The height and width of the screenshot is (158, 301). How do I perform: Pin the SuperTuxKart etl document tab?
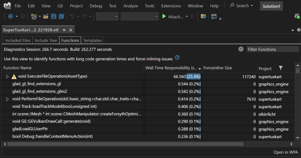tap(64, 30)
